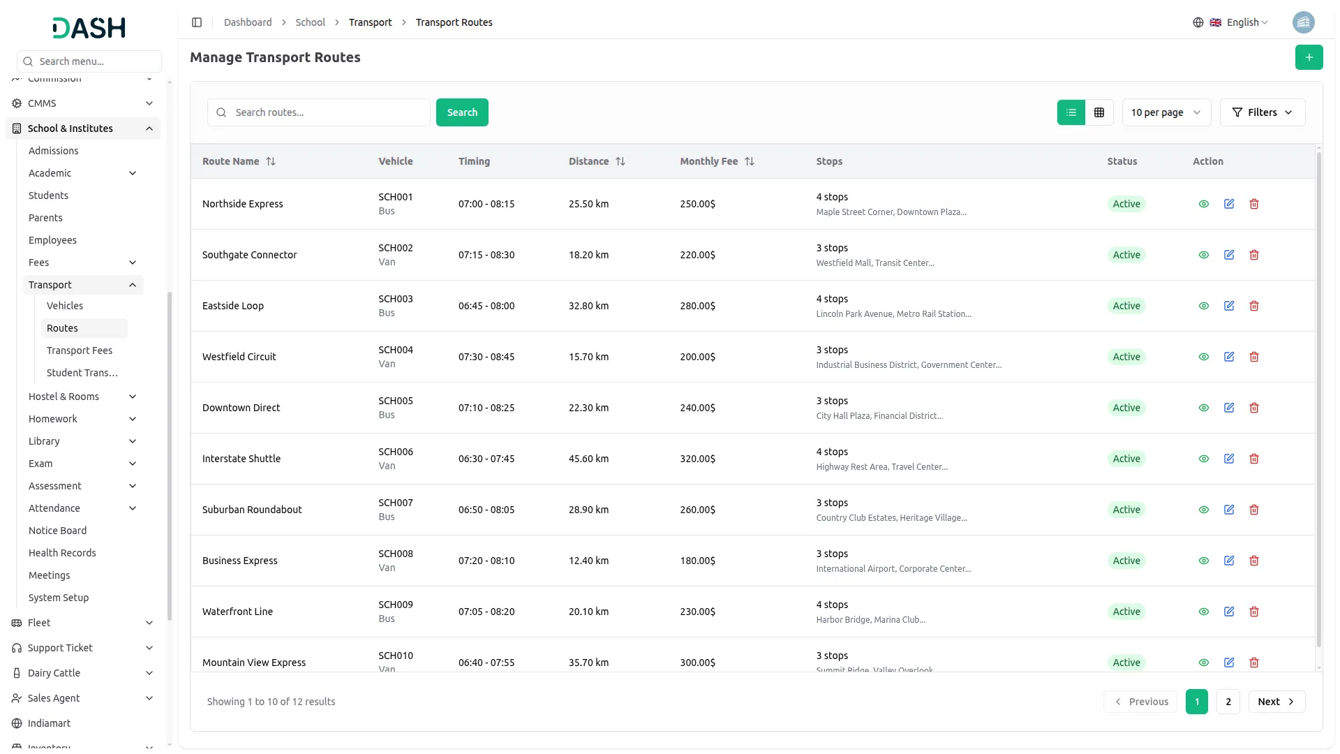Click trash icon for Downtown Direct

pyautogui.click(x=1254, y=408)
